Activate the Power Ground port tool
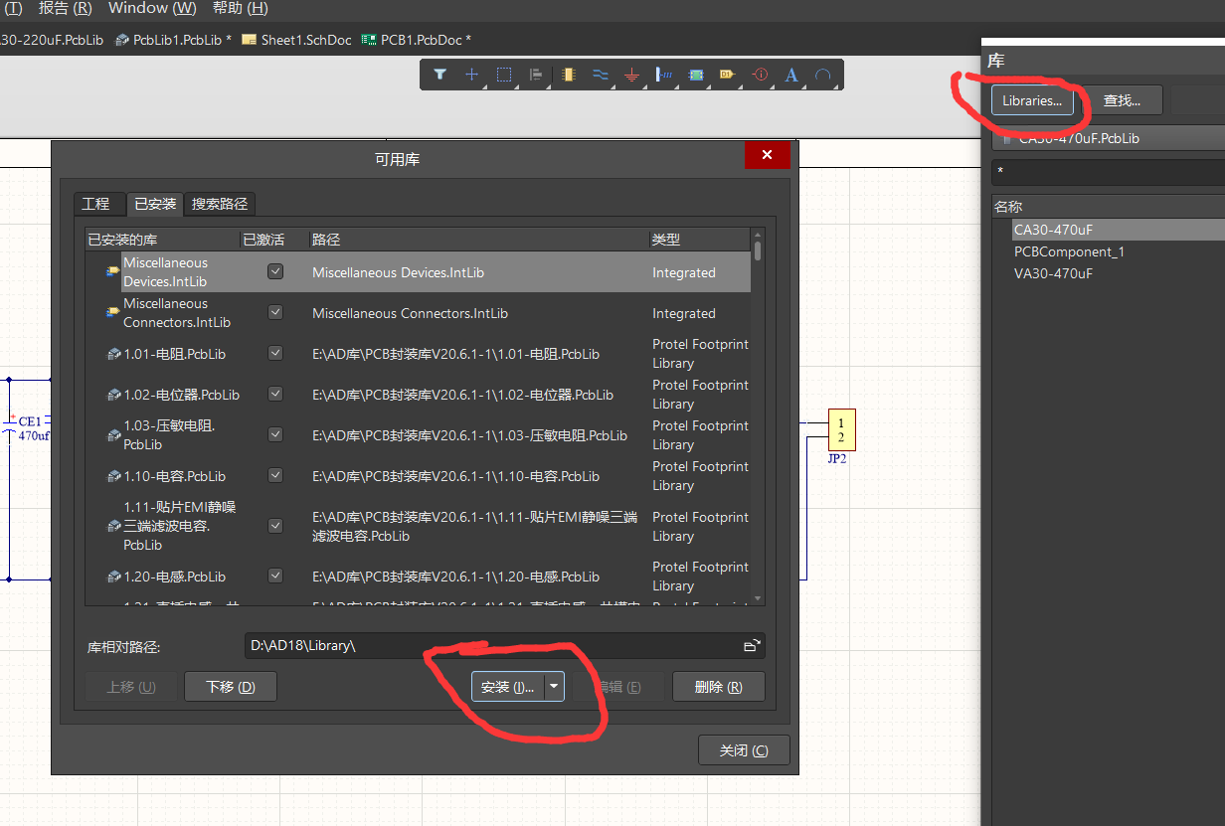1225x826 pixels. coord(631,75)
